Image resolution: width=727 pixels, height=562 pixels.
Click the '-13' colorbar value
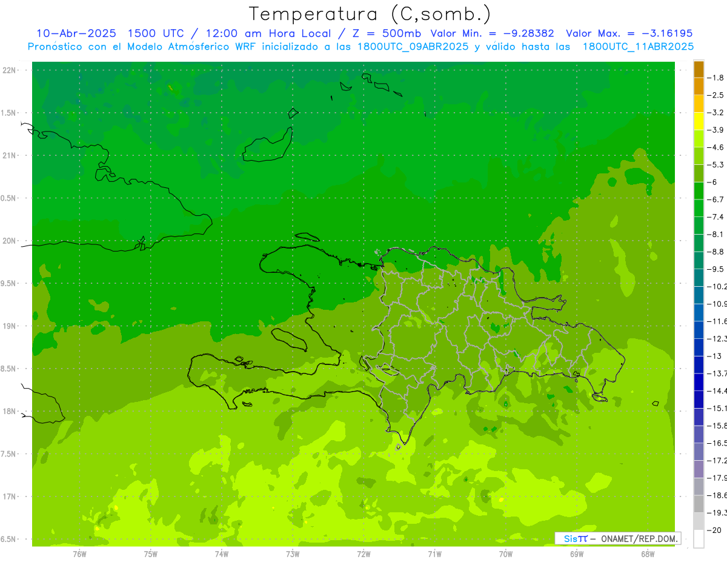pos(714,356)
